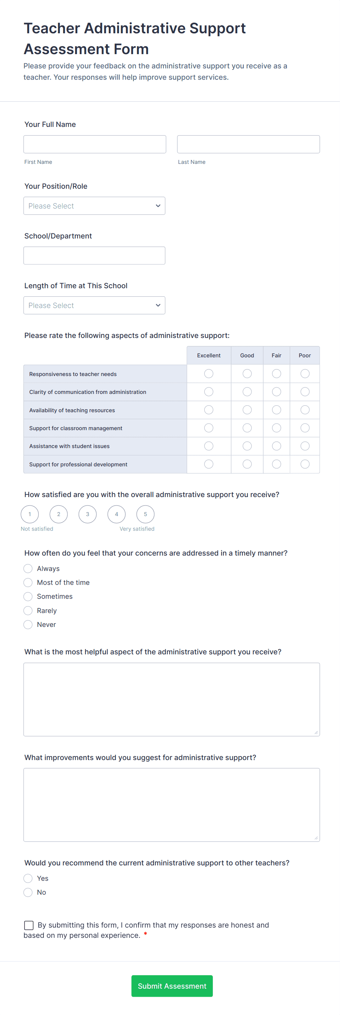Click the School/Department input field
This screenshot has height=1015, width=340.
[95, 255]
